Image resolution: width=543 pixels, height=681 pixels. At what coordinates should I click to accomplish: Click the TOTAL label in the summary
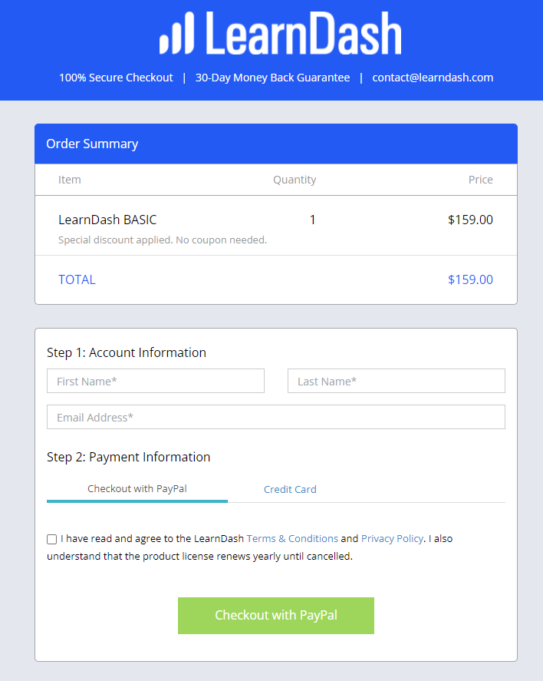(x=77, y=279)
